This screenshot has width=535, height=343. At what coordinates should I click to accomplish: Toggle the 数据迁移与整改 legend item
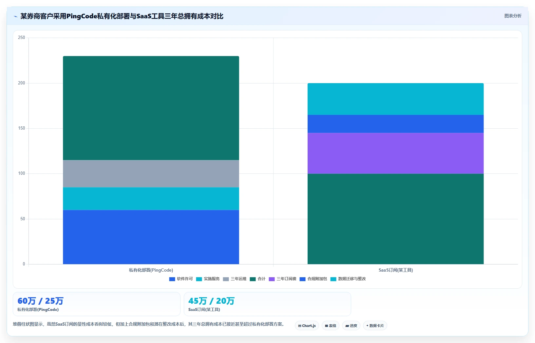[348, 279]
